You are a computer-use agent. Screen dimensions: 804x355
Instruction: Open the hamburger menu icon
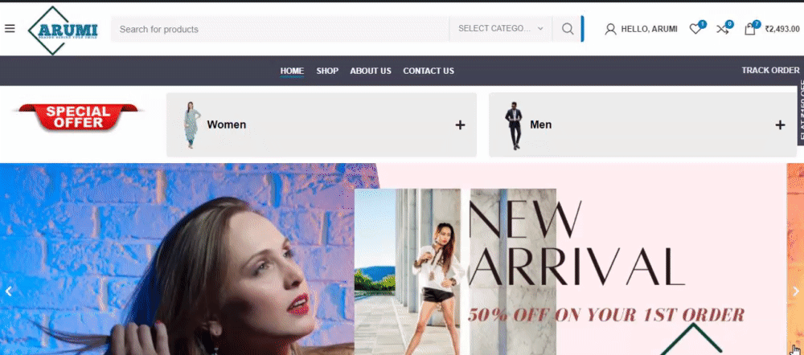[x=9, y=28]
